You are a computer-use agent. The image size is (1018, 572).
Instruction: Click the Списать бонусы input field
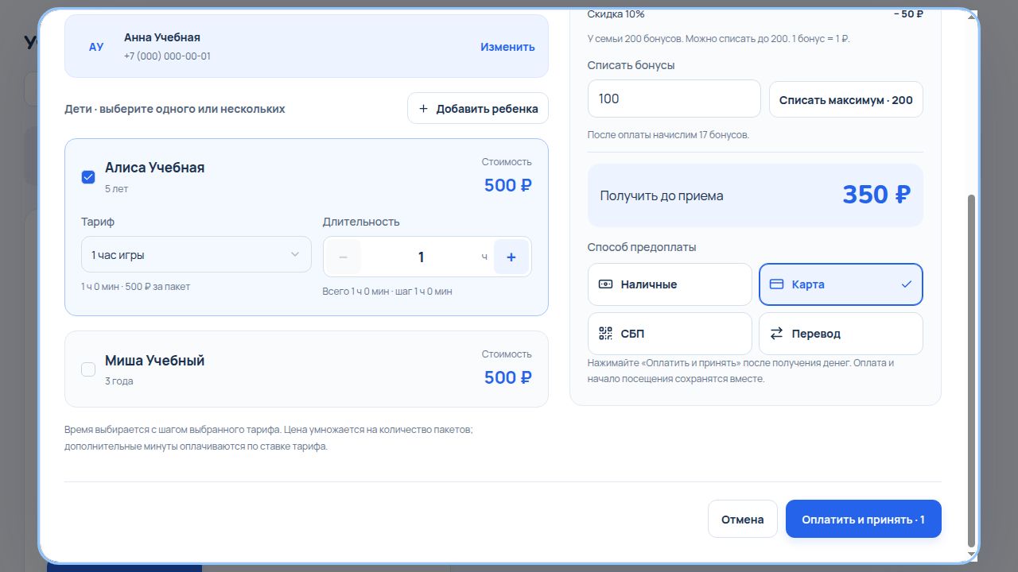674,99
